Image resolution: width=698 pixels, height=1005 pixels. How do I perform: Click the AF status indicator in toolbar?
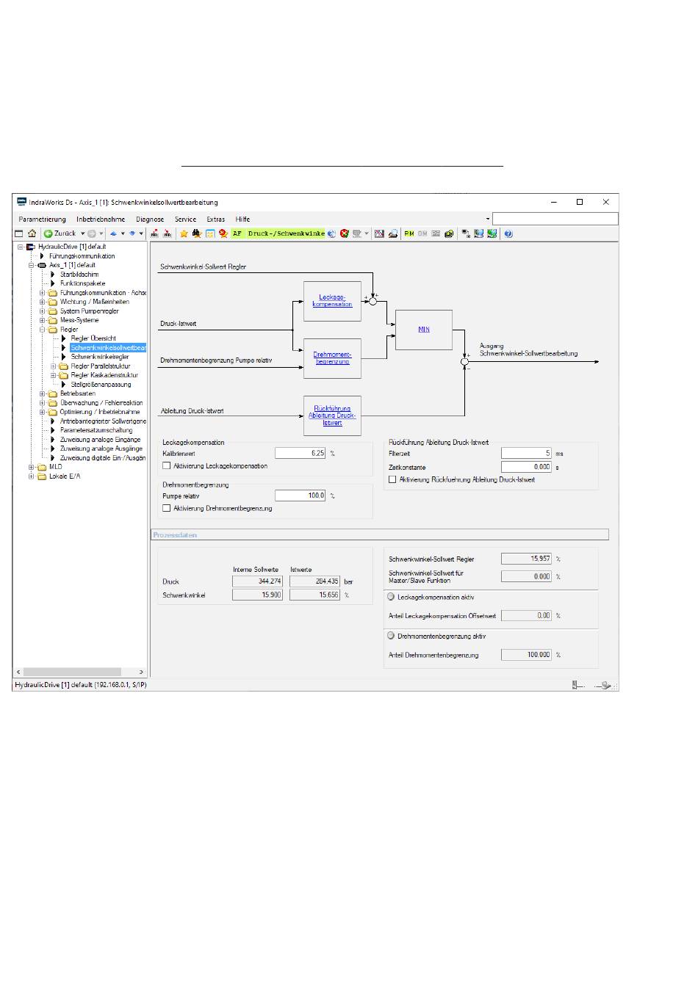point(237,233)
